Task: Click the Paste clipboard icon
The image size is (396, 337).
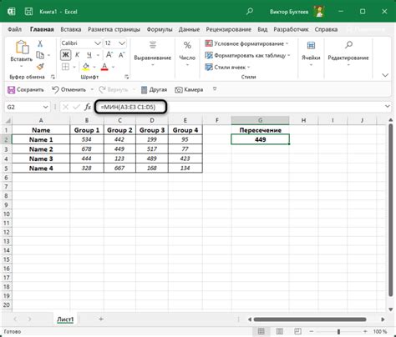Action: click(22, 48)
